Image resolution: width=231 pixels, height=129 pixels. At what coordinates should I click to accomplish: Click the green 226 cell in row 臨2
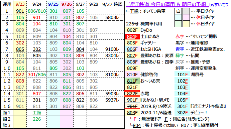point(37,119)
